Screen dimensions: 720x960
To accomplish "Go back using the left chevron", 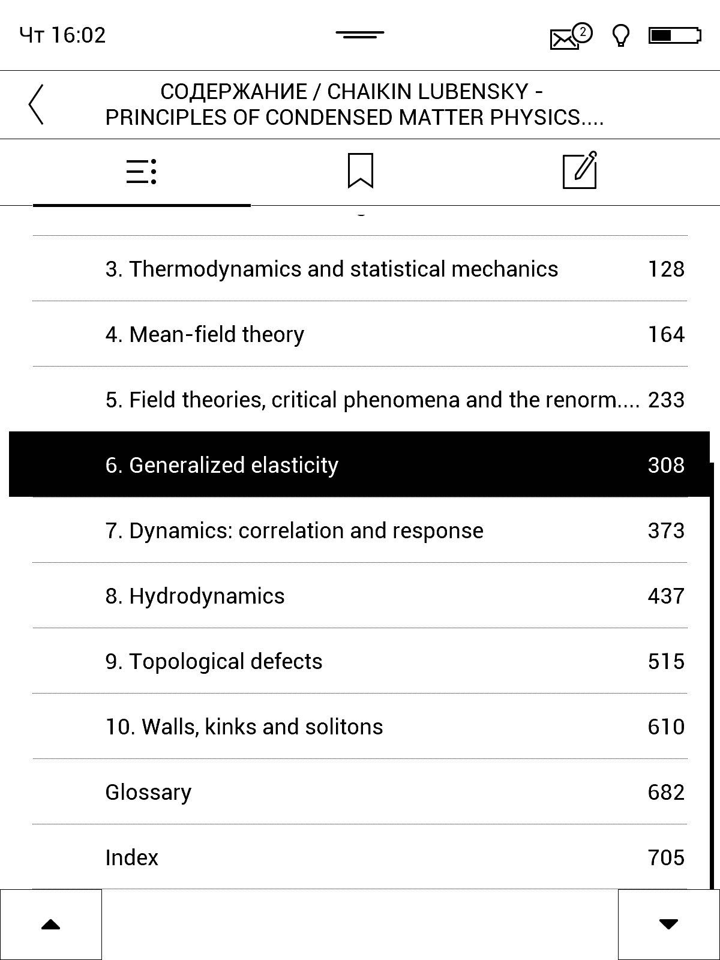I will pyautogui.click(x=36, y=104).
